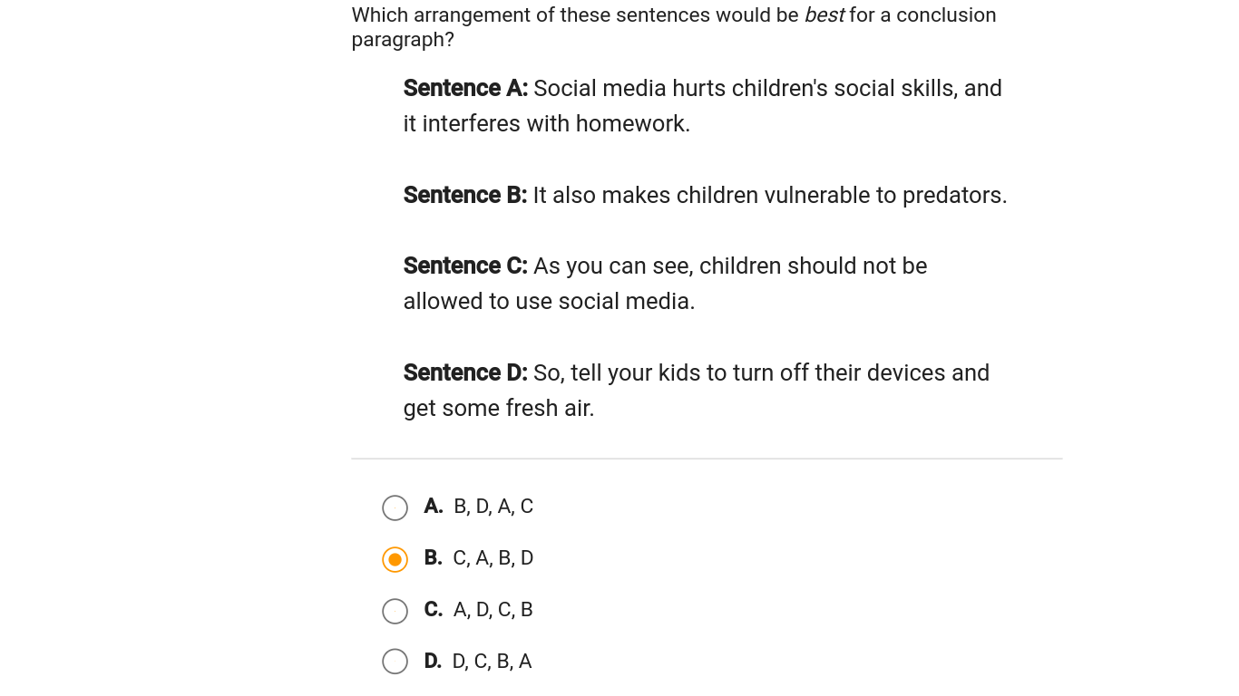
Task: Click the italic word "best" in question
Action: coord(824,15)
